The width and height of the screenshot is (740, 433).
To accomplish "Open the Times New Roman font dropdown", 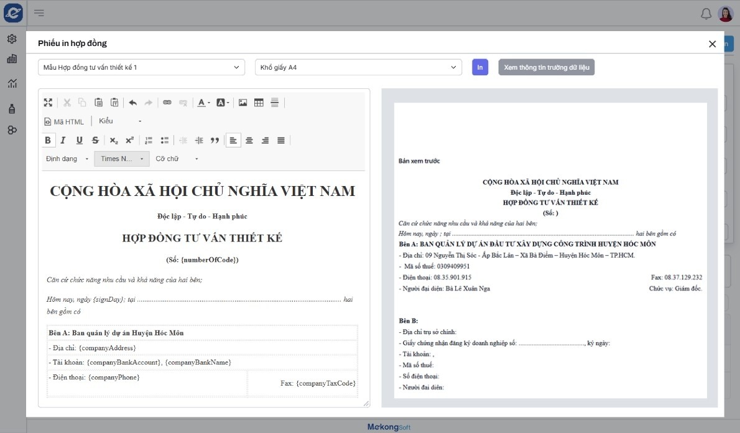I will tap(122, 159).
